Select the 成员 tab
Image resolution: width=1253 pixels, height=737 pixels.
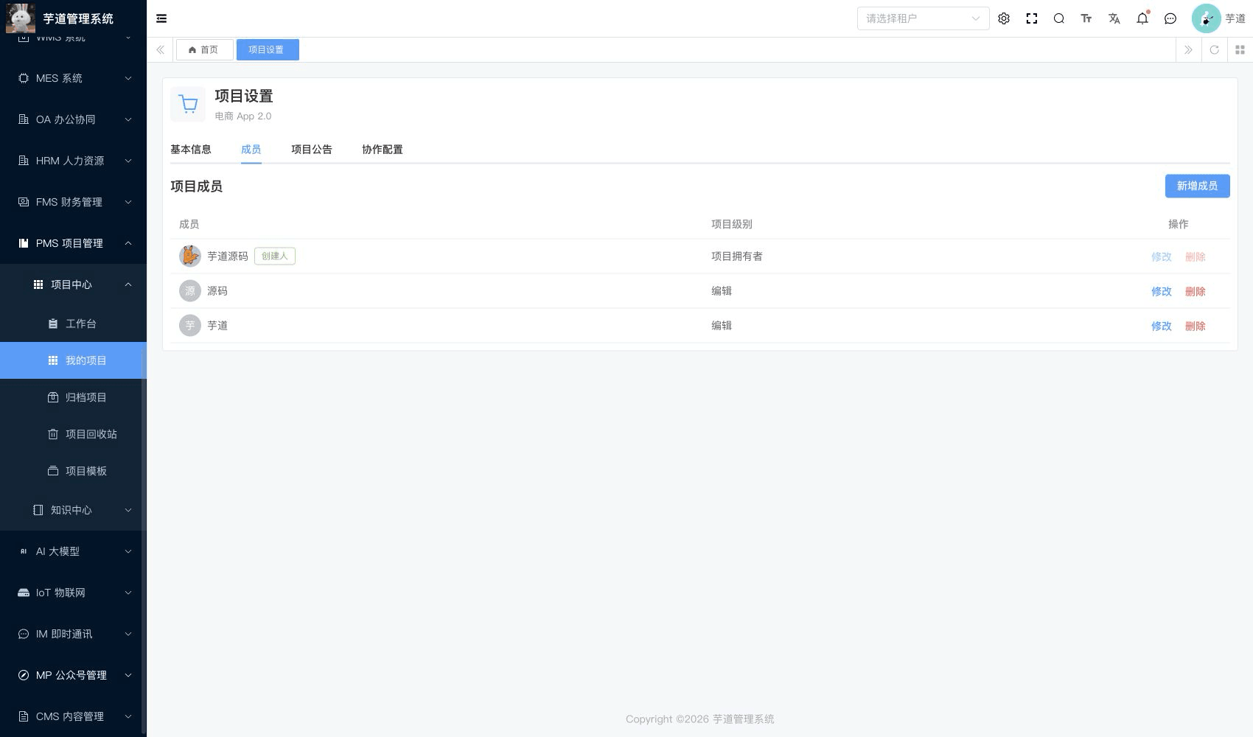point(251,149)
